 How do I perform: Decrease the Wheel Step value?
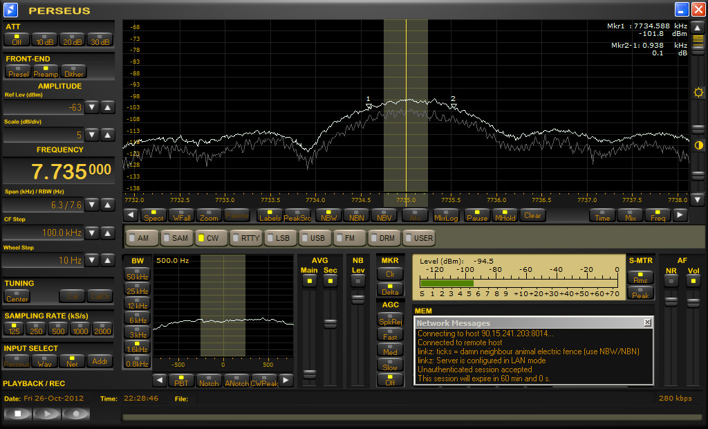tap(92, 260)
